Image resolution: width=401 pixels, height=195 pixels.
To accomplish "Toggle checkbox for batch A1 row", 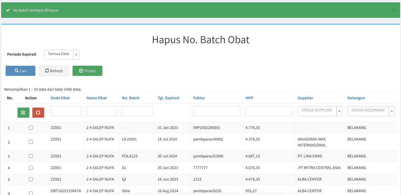I will coord(31,168).
